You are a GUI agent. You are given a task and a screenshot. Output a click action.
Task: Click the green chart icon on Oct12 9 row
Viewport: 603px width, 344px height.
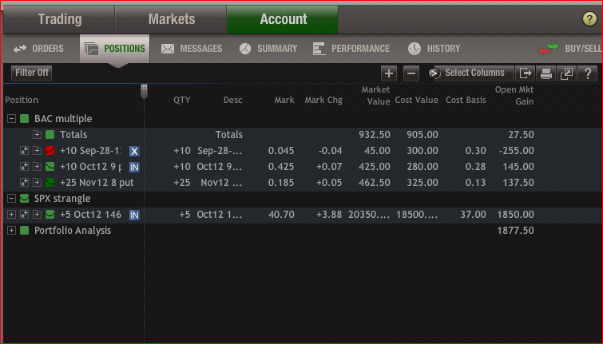point(50,167)
